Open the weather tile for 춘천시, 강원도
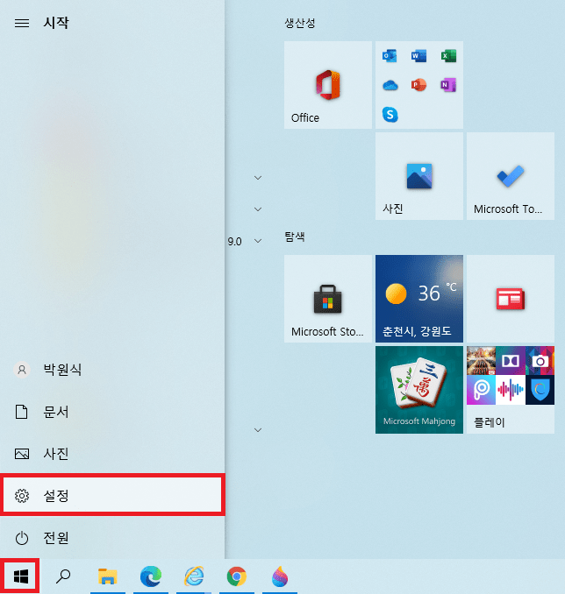 coord(418,299)
